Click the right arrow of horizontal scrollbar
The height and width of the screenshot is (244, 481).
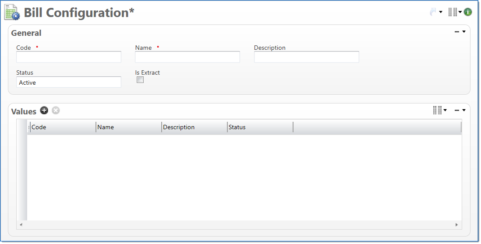[x=456, y=225]
